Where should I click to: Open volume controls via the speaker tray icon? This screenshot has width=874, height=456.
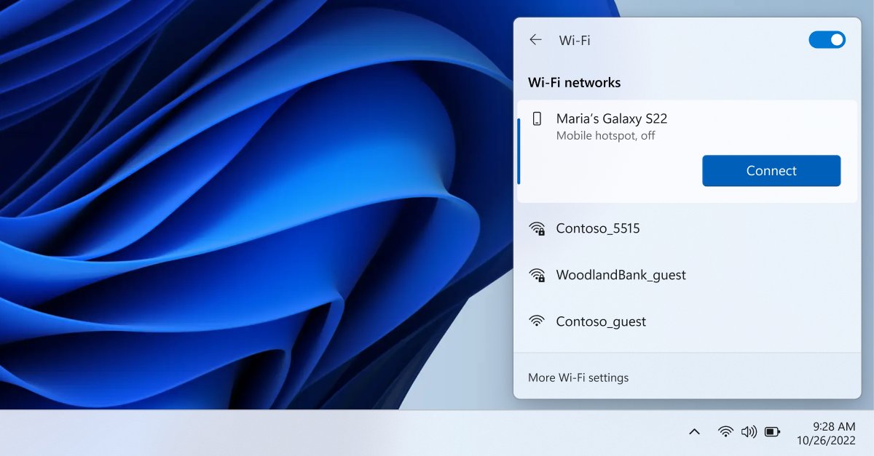point(748,431)
